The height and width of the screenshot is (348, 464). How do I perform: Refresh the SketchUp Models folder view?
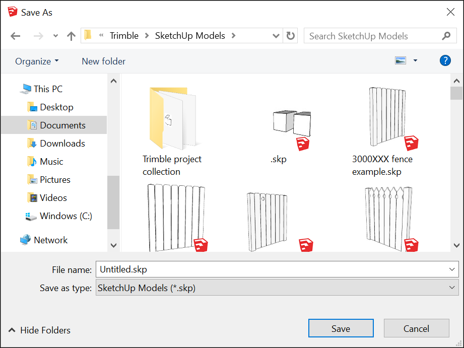291,36
